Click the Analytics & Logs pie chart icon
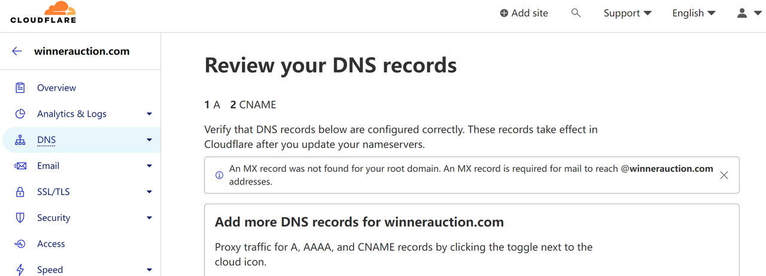The height and width of the screenshot is (276, 766). 20,114
